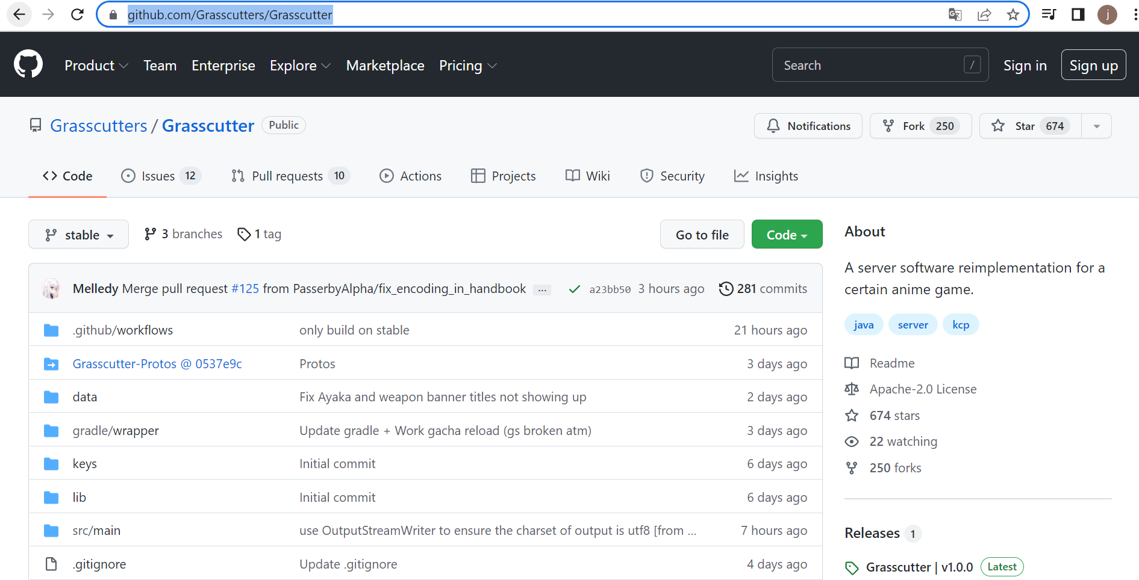Open pull request #125 link

[245, 289]
